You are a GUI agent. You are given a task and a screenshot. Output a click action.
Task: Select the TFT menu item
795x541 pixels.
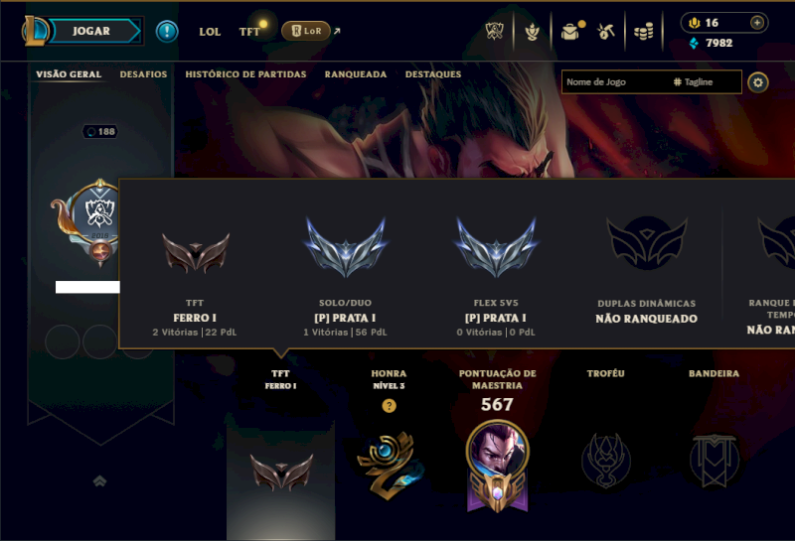coord(249,32)
